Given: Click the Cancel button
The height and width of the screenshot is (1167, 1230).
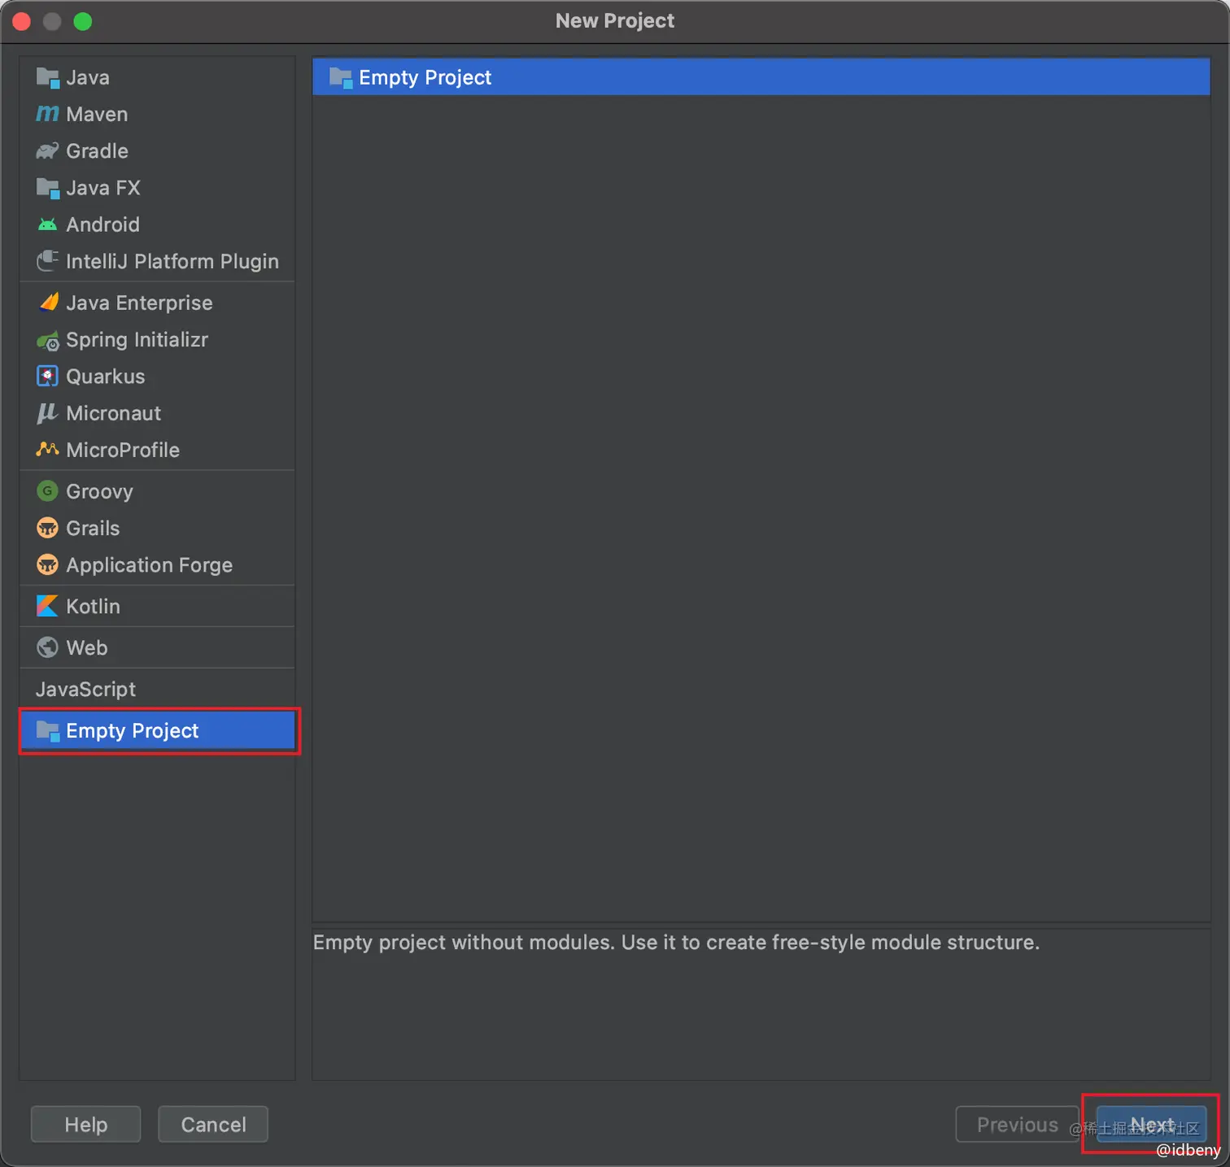Looking at the screenshot, I should (213, 1124).
